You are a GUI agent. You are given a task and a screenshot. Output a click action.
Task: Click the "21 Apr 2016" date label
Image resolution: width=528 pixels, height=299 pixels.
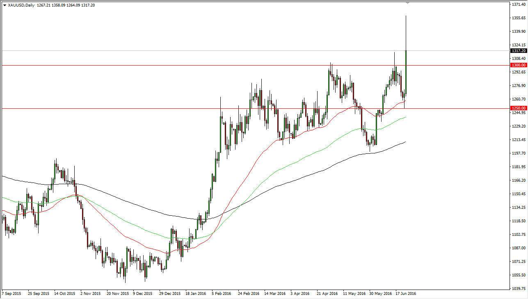click(x=327, y=294)
